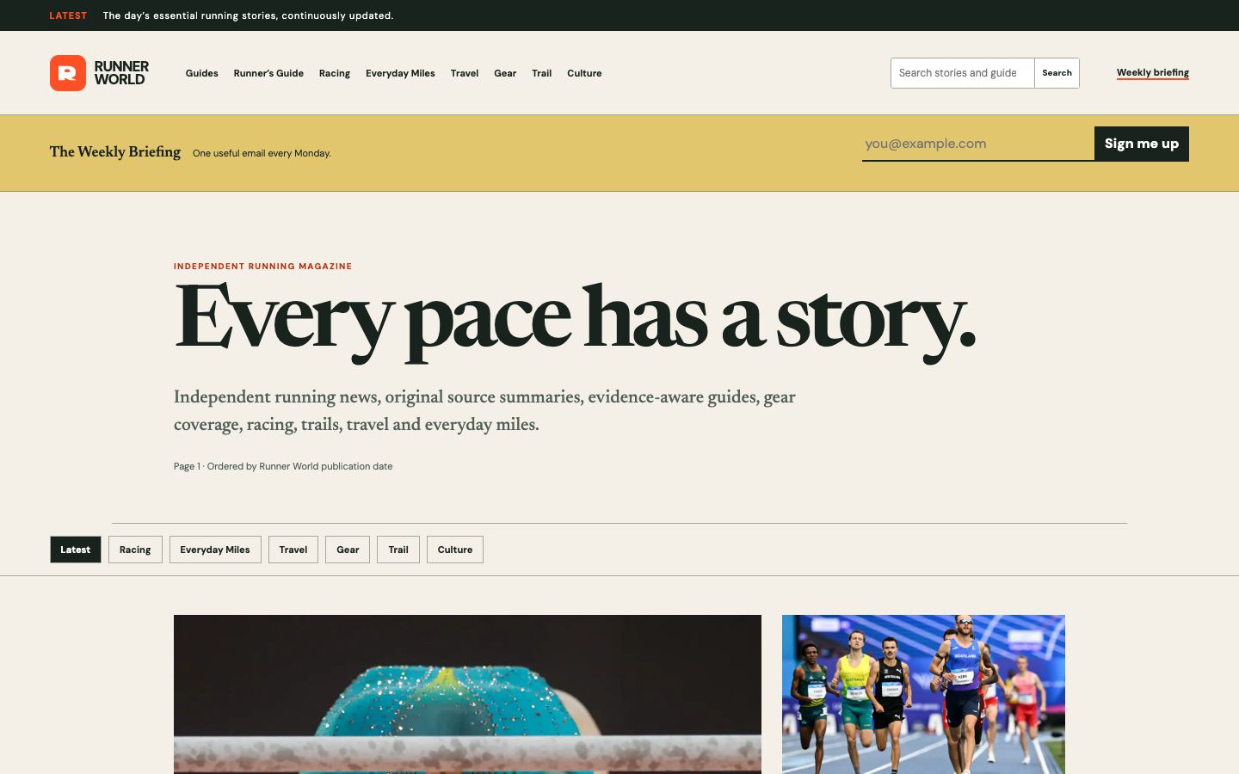This screenshot has width=1239, height=774.
Task: Click the RUNNER WORLD wordmark text
Action: coord(121,73)
